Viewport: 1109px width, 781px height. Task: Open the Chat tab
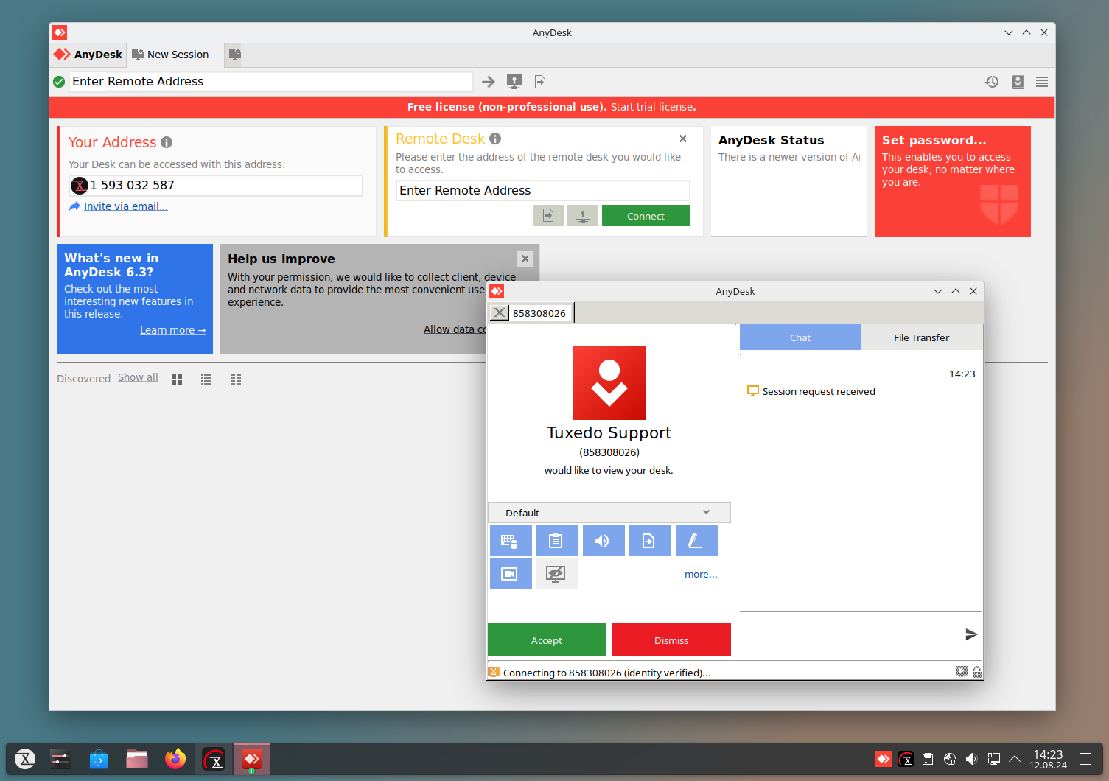pos(800,337)
